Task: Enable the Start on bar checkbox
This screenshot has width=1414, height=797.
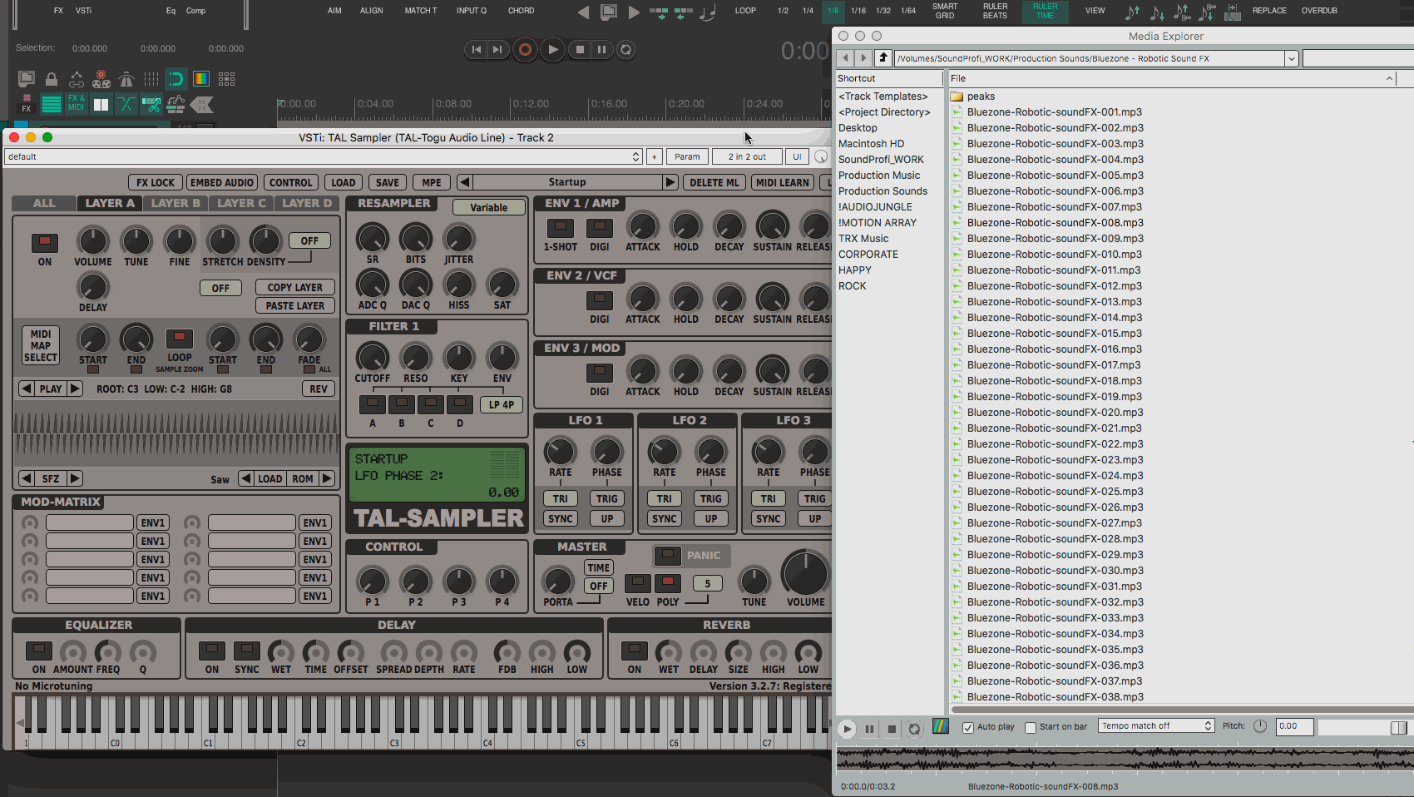Action: [1031, 727]
